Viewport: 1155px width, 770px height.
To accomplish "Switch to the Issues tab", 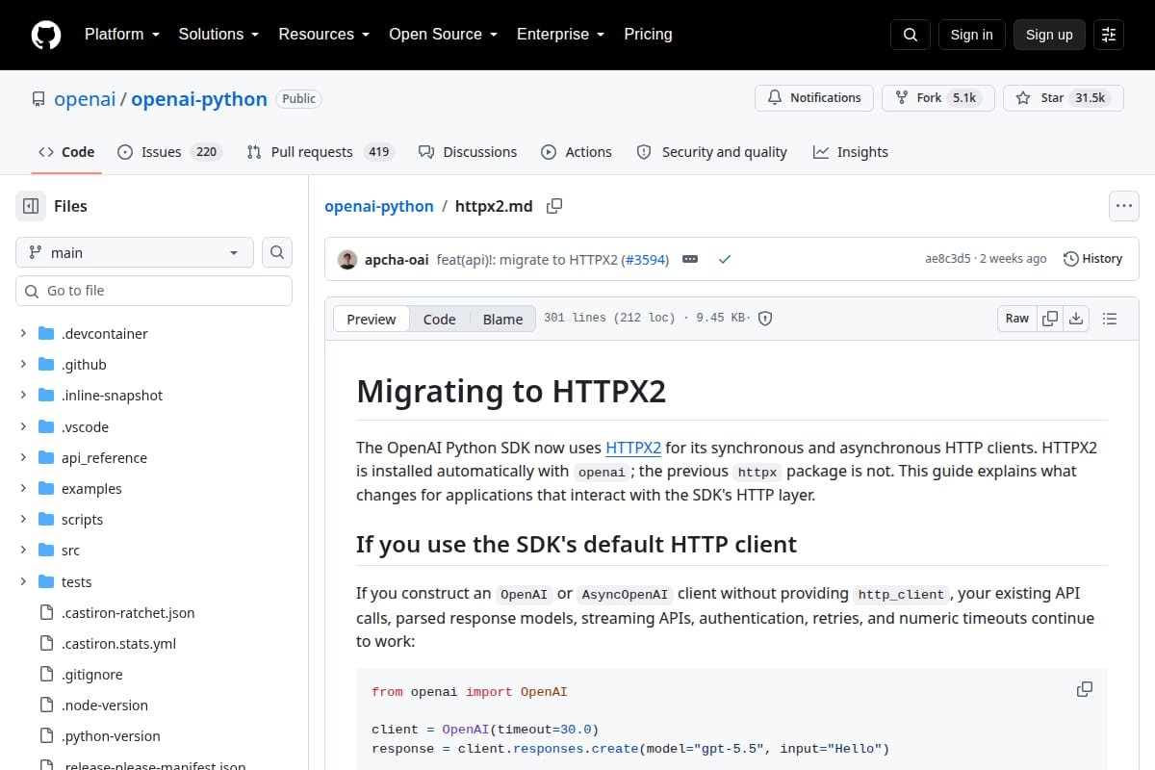I will 169,152.
